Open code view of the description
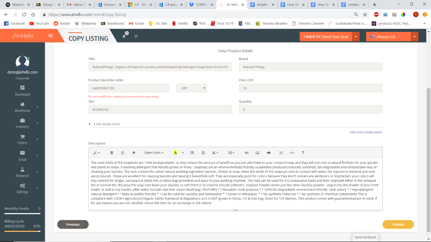Viewport: 431px width, 242px height. (x=292, y=153)
